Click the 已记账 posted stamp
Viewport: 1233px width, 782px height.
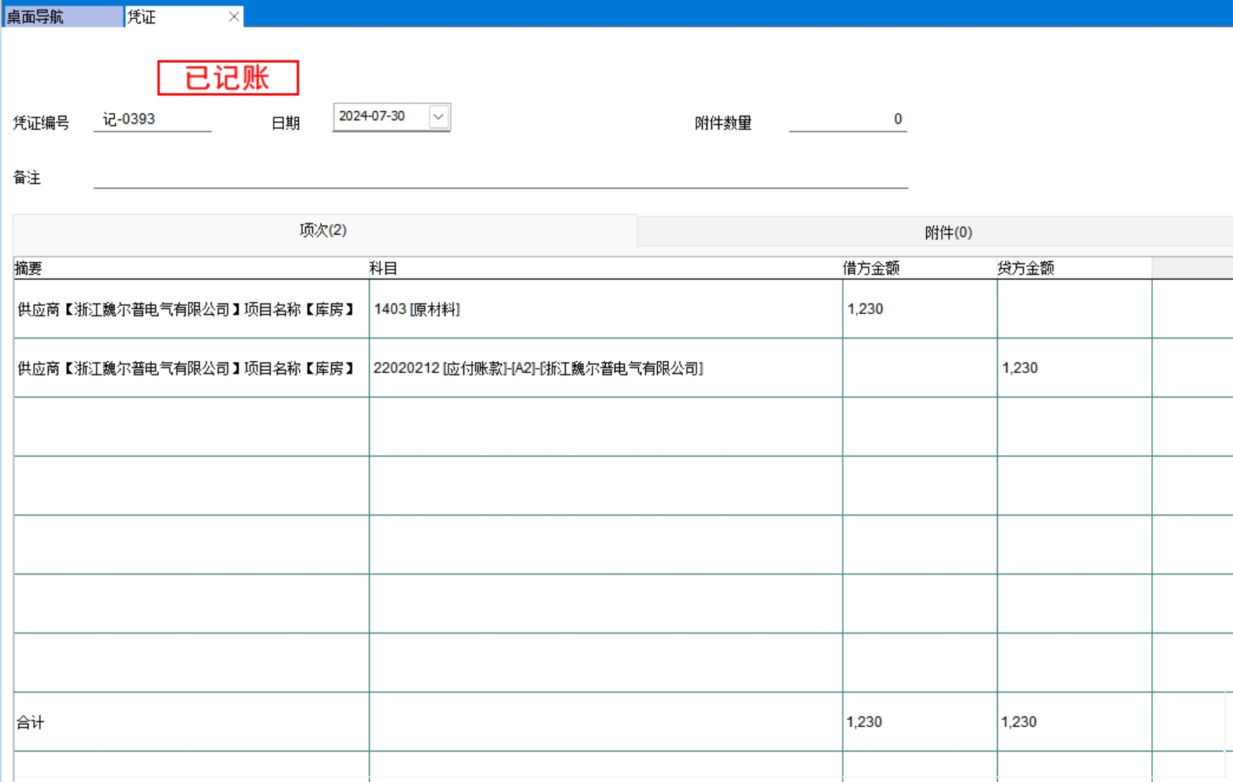click(227, 78)
